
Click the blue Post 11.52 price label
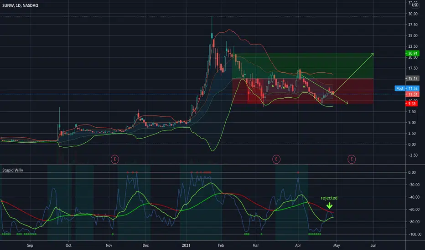pos(407,88)
